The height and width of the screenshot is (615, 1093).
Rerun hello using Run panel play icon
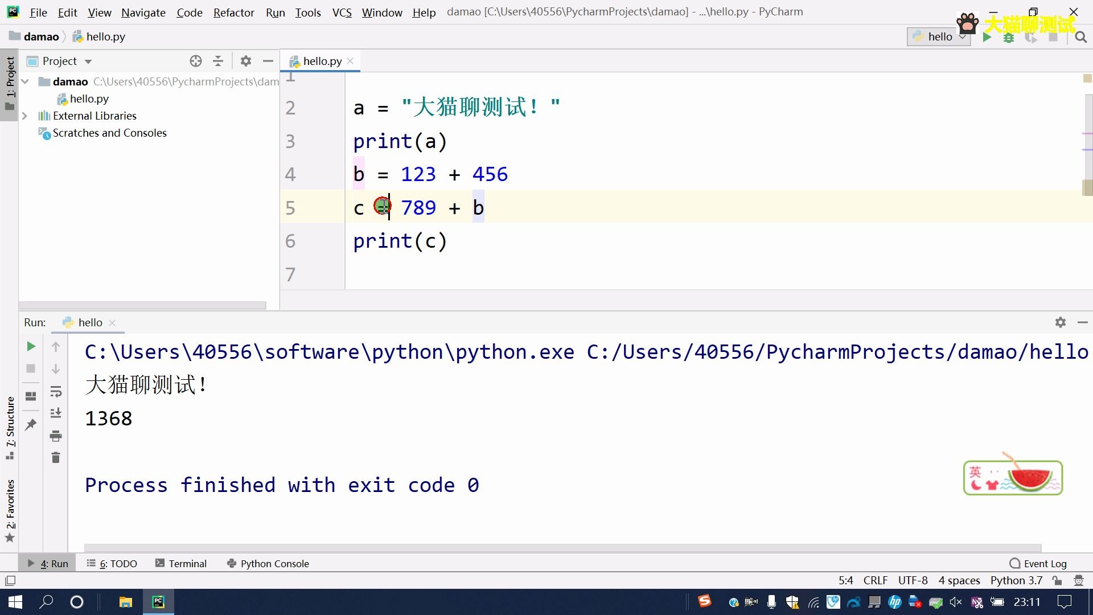[31, 346]
